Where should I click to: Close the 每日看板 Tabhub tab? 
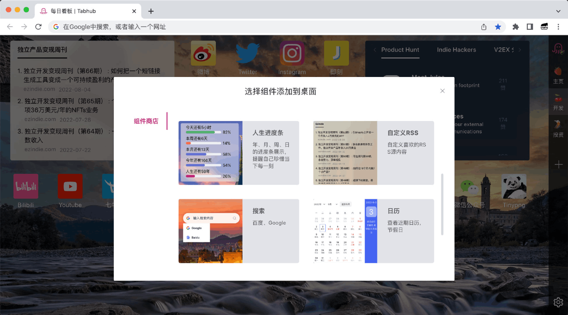[x=134, y=11]
